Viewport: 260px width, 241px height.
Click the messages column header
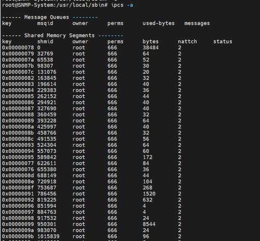tap(197, 23)
